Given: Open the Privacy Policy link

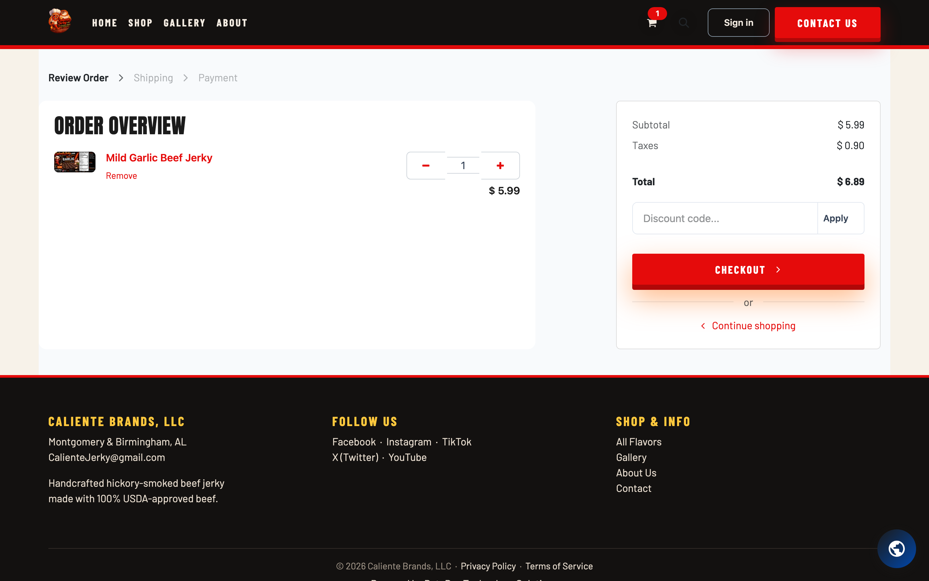Looking at the screenshot, I should coord(488,566).
